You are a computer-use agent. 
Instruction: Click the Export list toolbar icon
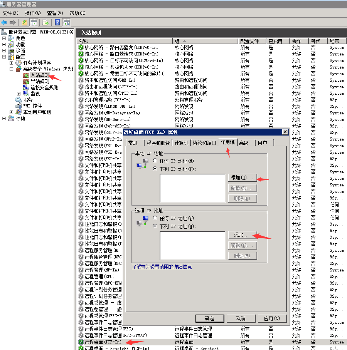(x=45, y=22)
